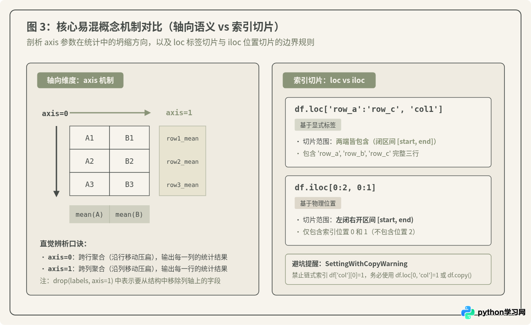Click the '基于物理位置' tag

click(x=318, y=203)
